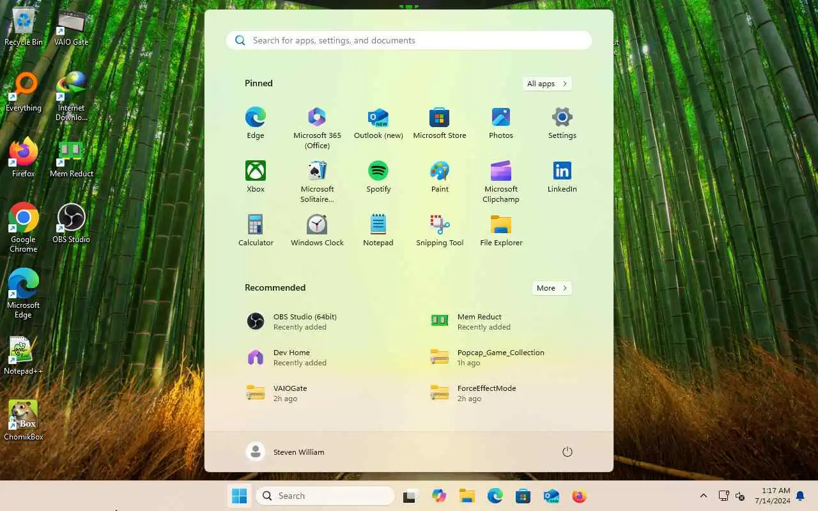
Task: Open Microsoft Store in the pinned apps
Action: 440,123
